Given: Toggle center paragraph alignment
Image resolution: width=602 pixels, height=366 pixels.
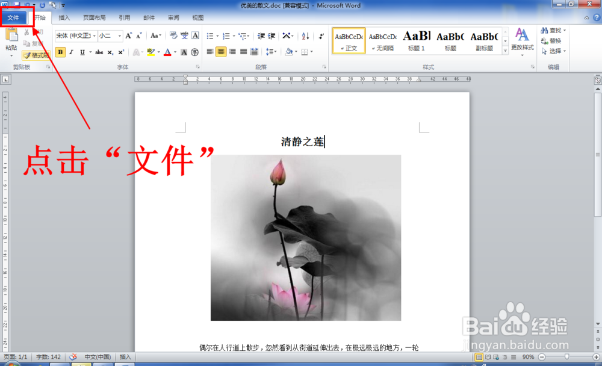Looking at the screenshot, I should tap(220, 51).
